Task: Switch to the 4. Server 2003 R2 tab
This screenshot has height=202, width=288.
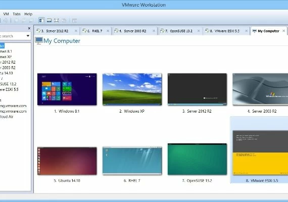Action: (x=135, y=31)
